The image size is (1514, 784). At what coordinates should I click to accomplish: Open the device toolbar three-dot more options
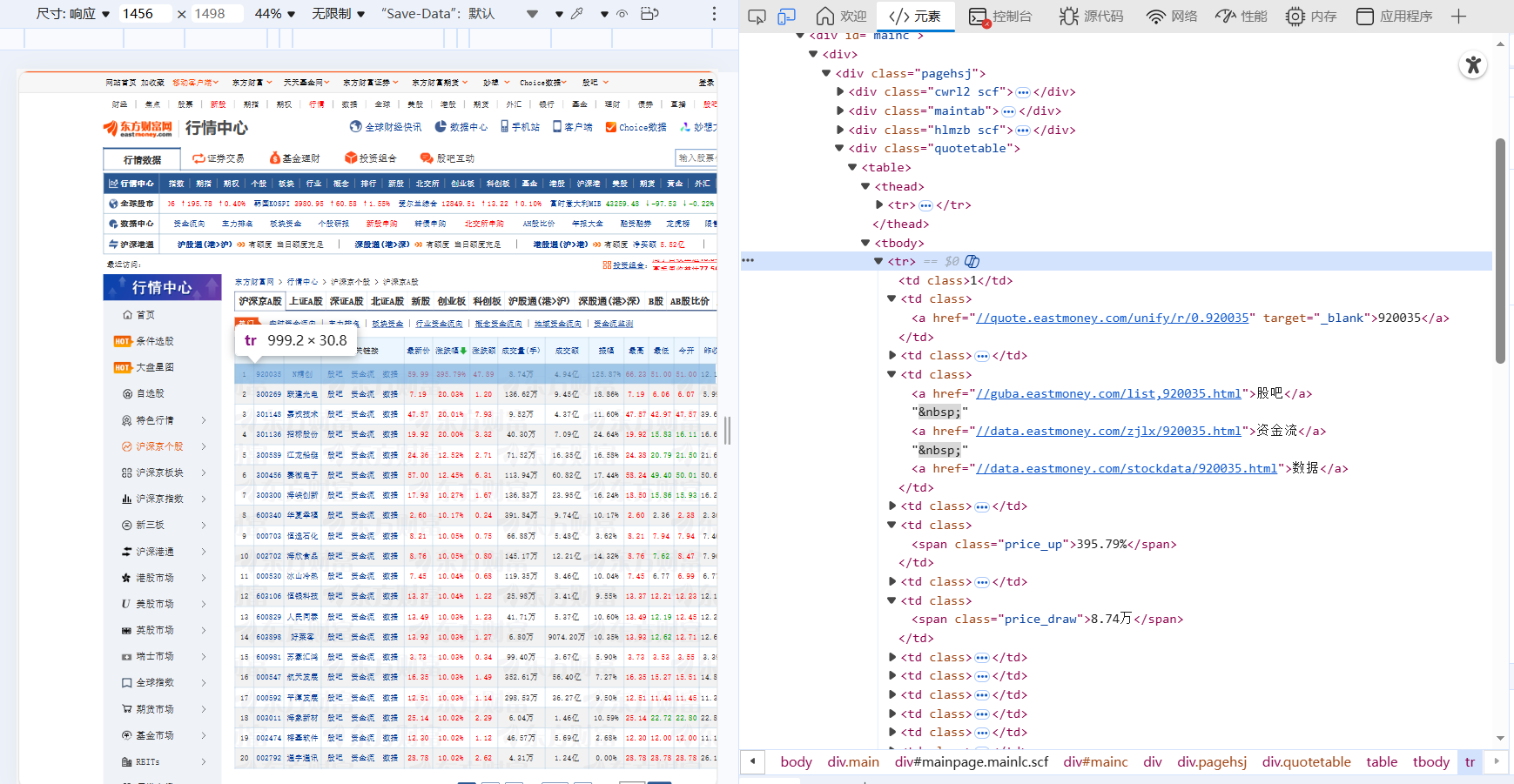[714, 14]
